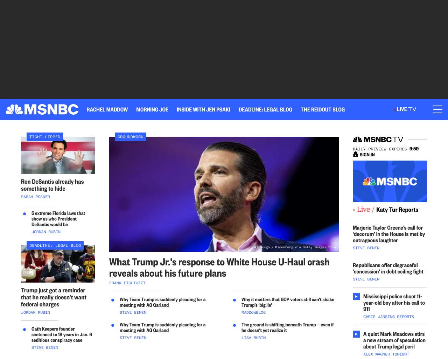Image resolution: width=448 pixels, height=359 pixels.
Task: Click Steve Benen under Greene decorum story
Action: 366,248
